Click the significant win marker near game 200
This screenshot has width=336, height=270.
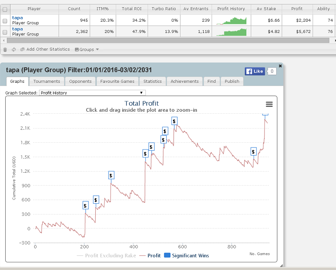[85, 205]
